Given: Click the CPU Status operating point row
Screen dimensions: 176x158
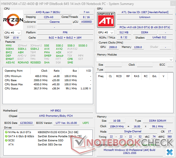Looking at the screenshot, I should click(48, 89).
